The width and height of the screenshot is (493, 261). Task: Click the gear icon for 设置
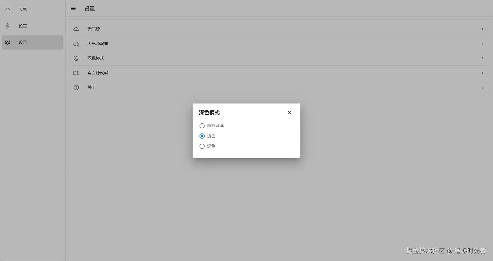tap(7, 42)
